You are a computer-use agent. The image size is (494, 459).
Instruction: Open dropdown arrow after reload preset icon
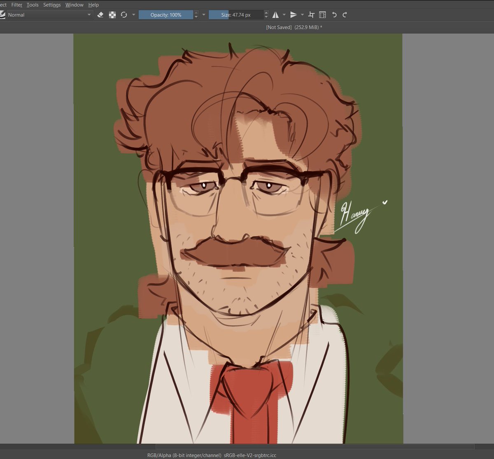(x=133, y=15)
